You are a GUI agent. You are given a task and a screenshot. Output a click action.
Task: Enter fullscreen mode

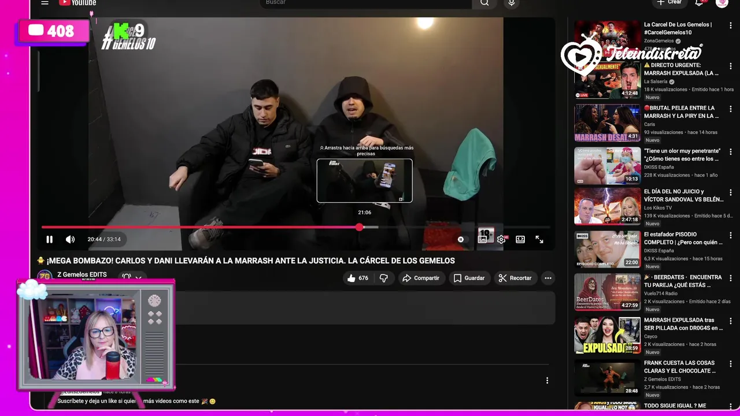coord(539,239)
